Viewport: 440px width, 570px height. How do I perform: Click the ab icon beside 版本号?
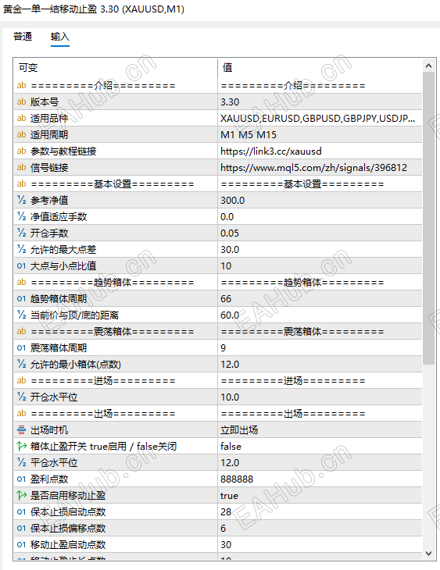21,102
